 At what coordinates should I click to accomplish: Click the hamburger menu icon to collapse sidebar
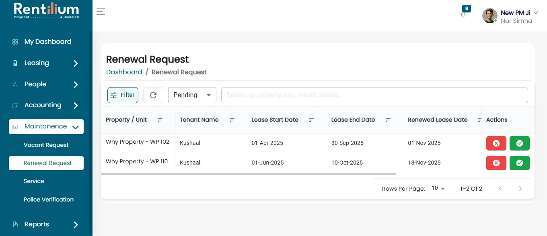(x=101, y=12)
